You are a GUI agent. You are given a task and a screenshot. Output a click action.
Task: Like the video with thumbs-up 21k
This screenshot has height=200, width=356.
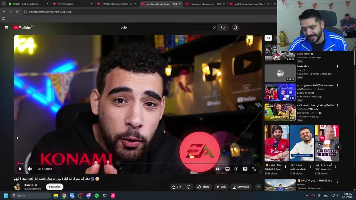click(176, 187)
